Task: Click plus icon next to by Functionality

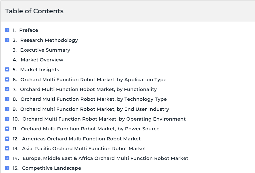Action: [7, 89]
